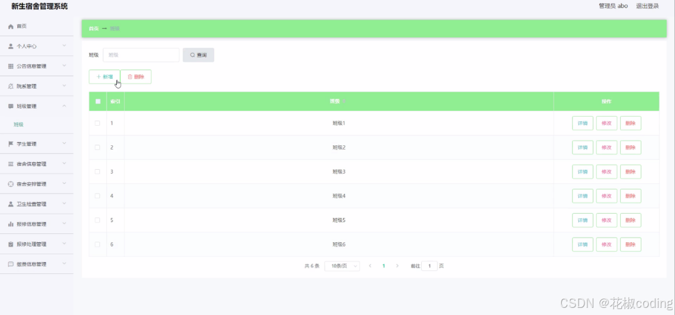Click the 管理员 abo user label
The image size is (675, 315).
pyautogui.click(x=613, y=6)
